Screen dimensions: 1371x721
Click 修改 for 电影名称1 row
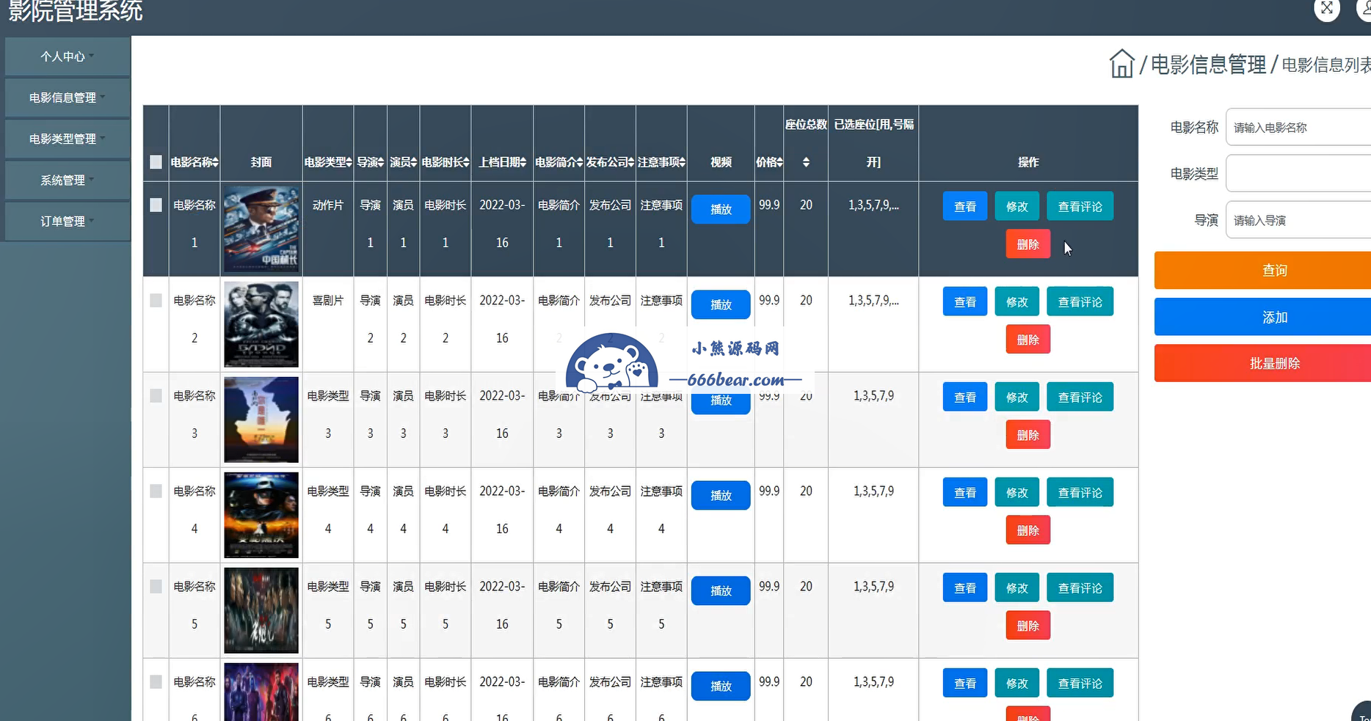(x=1017, y=207)
